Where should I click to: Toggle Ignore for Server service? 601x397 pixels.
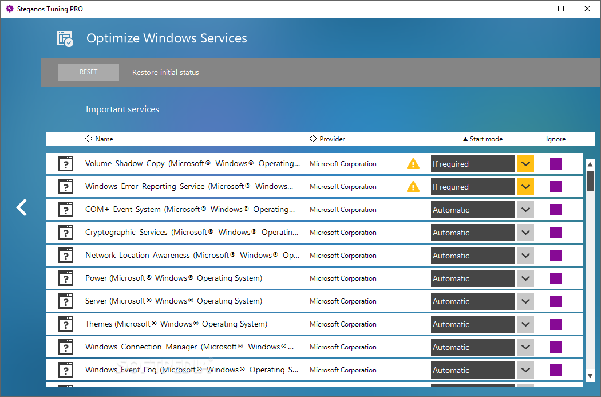556,301
